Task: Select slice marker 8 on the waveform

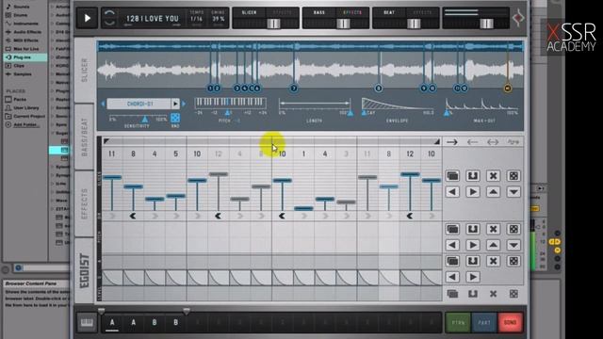Action: [x=379, y=89]
